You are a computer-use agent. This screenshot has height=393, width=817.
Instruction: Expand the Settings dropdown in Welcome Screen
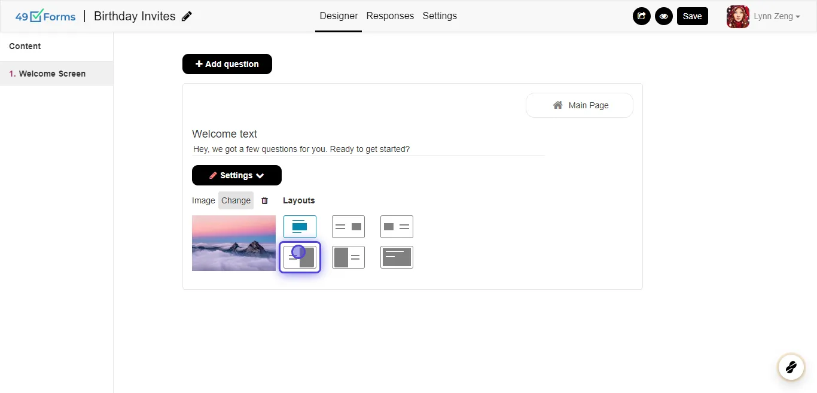[x=237, y=175]
